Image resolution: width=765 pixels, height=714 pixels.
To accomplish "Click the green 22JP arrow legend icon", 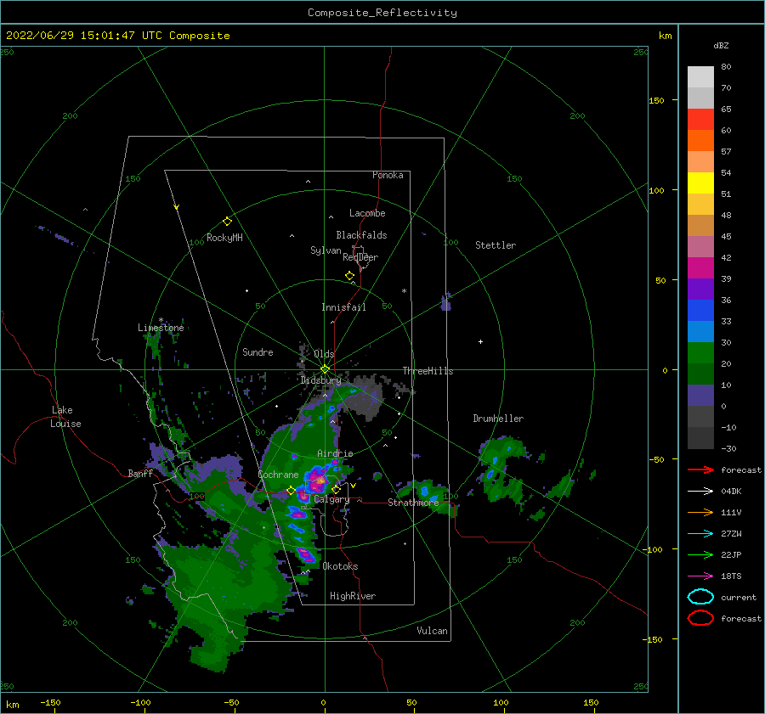I will [700, 554].
